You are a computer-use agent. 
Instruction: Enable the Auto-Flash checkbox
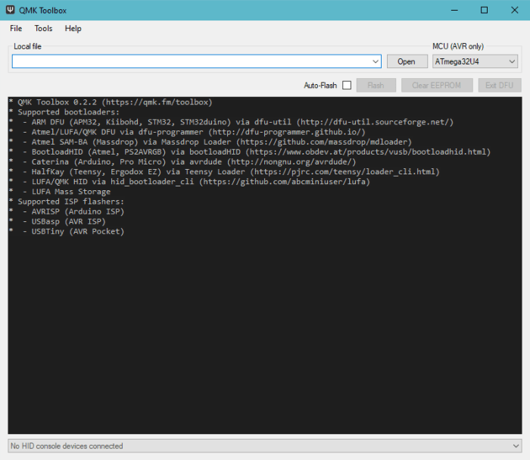347,86
